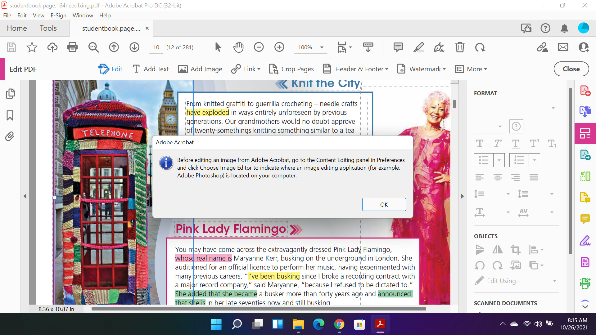Open the attachments paperclip panel
Viewport: 596px width, 335px height.
click(x=10, y=136)
